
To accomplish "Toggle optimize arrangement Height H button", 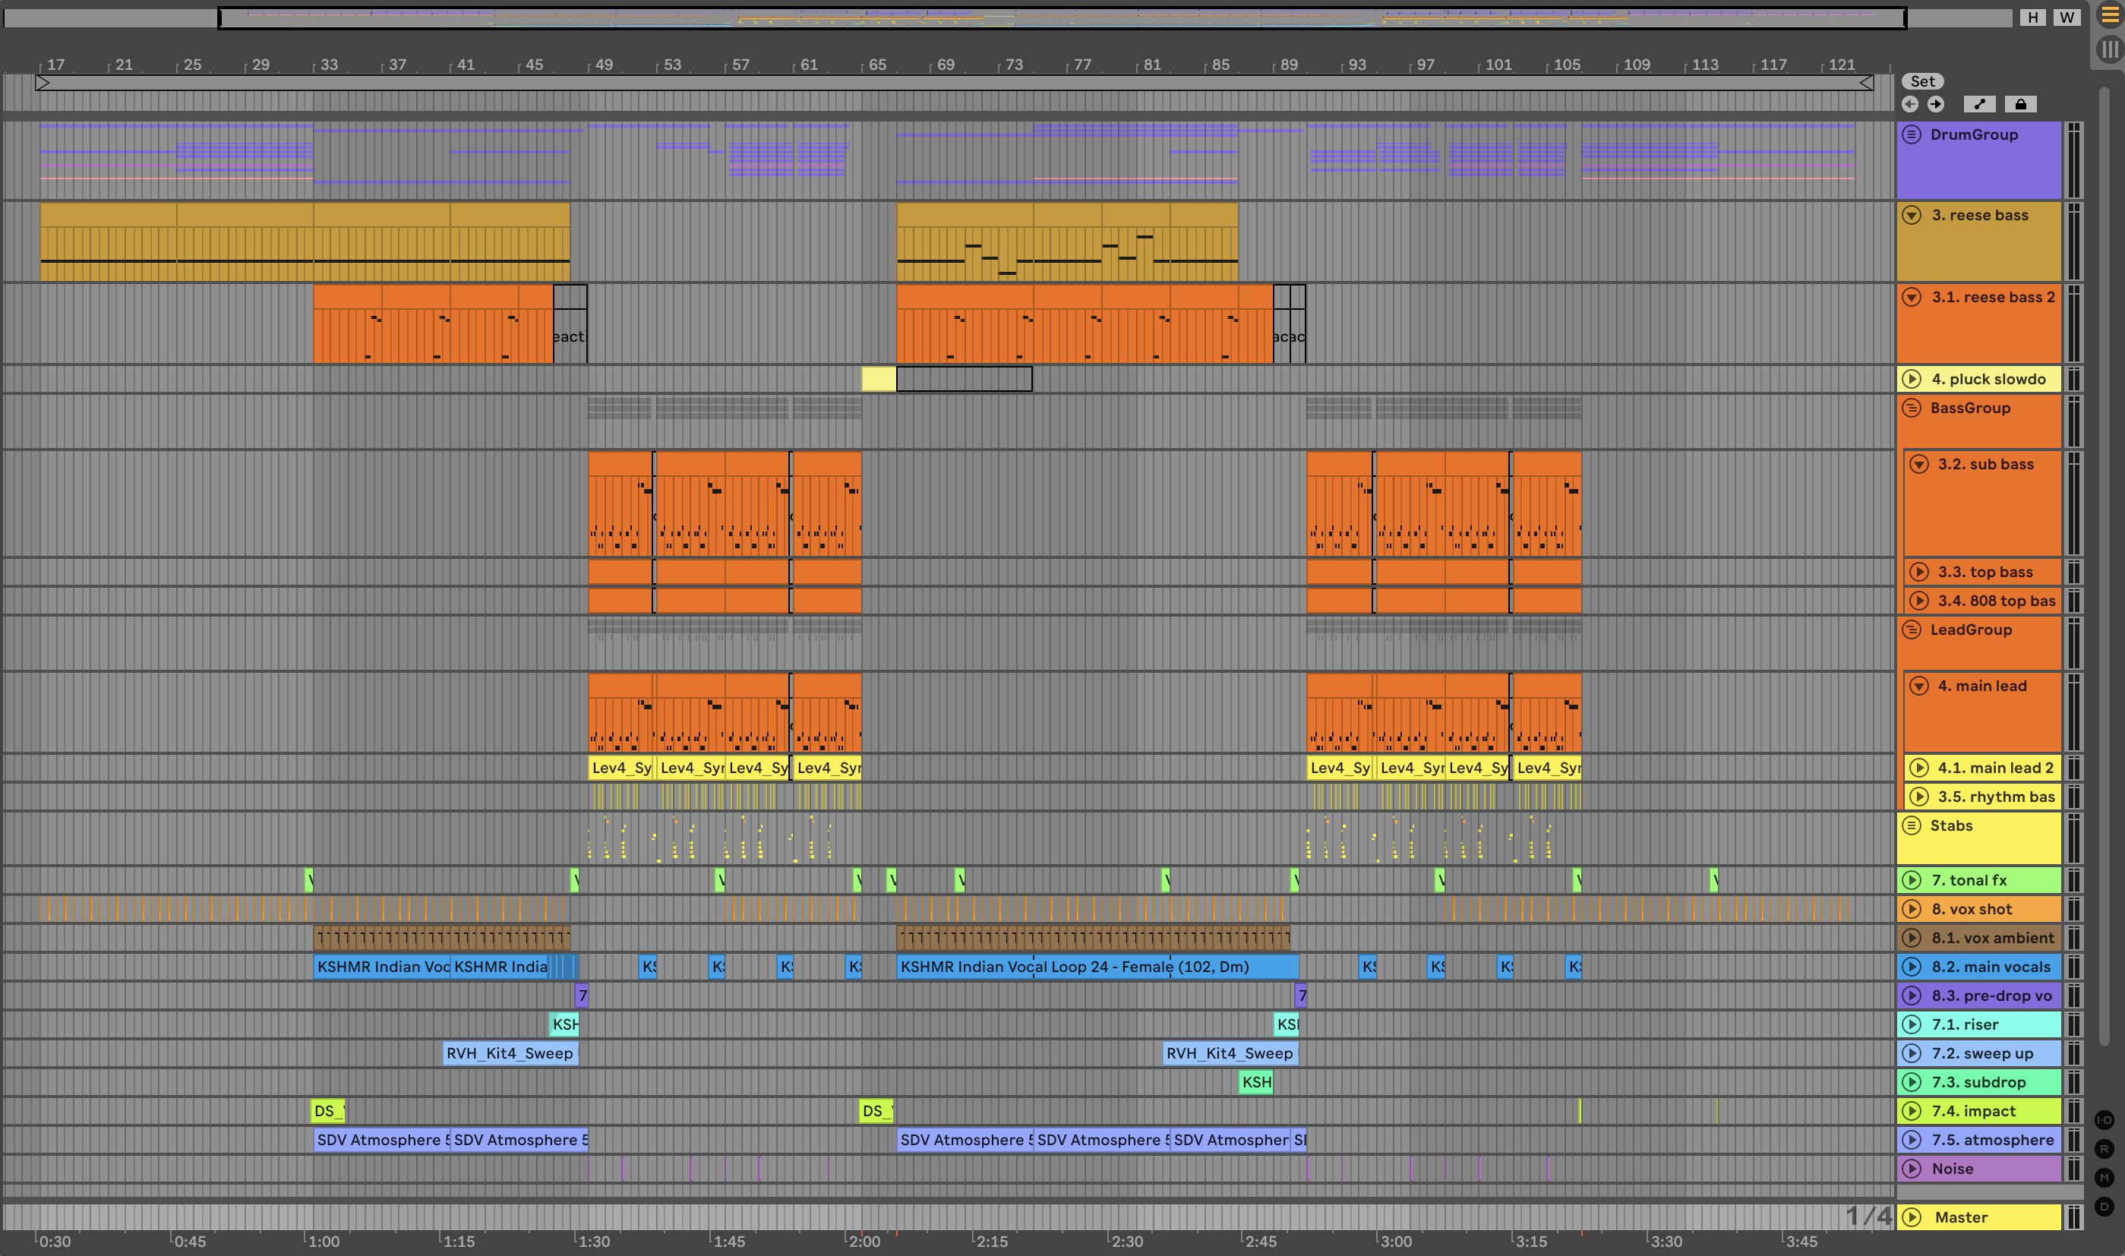I will (2033, 17).
